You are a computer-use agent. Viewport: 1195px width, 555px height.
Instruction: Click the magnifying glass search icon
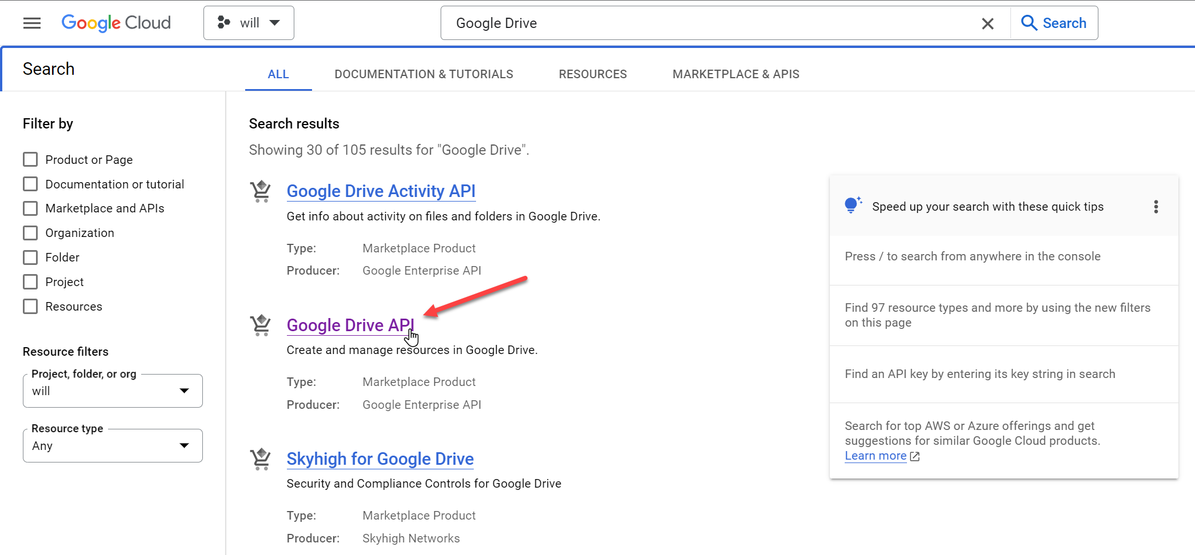(x=1029, y=23)
